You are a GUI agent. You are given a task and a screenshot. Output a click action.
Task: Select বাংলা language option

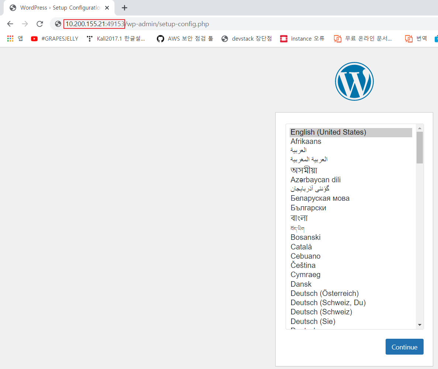(351, 218)
